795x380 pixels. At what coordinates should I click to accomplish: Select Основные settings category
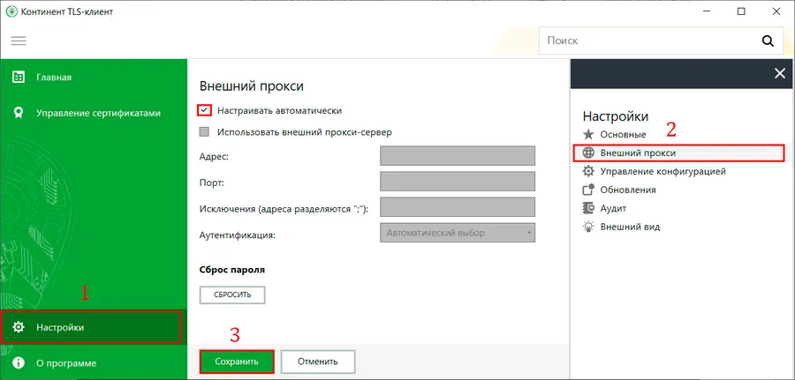coord(623,135)
